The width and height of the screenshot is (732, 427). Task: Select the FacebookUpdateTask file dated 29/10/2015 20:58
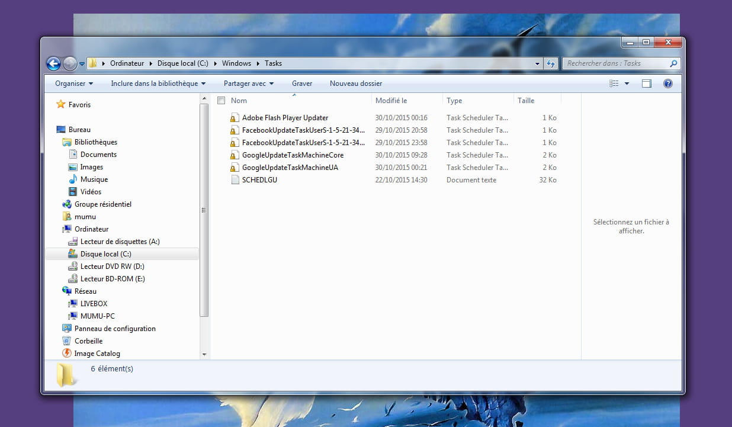point(304,130)
